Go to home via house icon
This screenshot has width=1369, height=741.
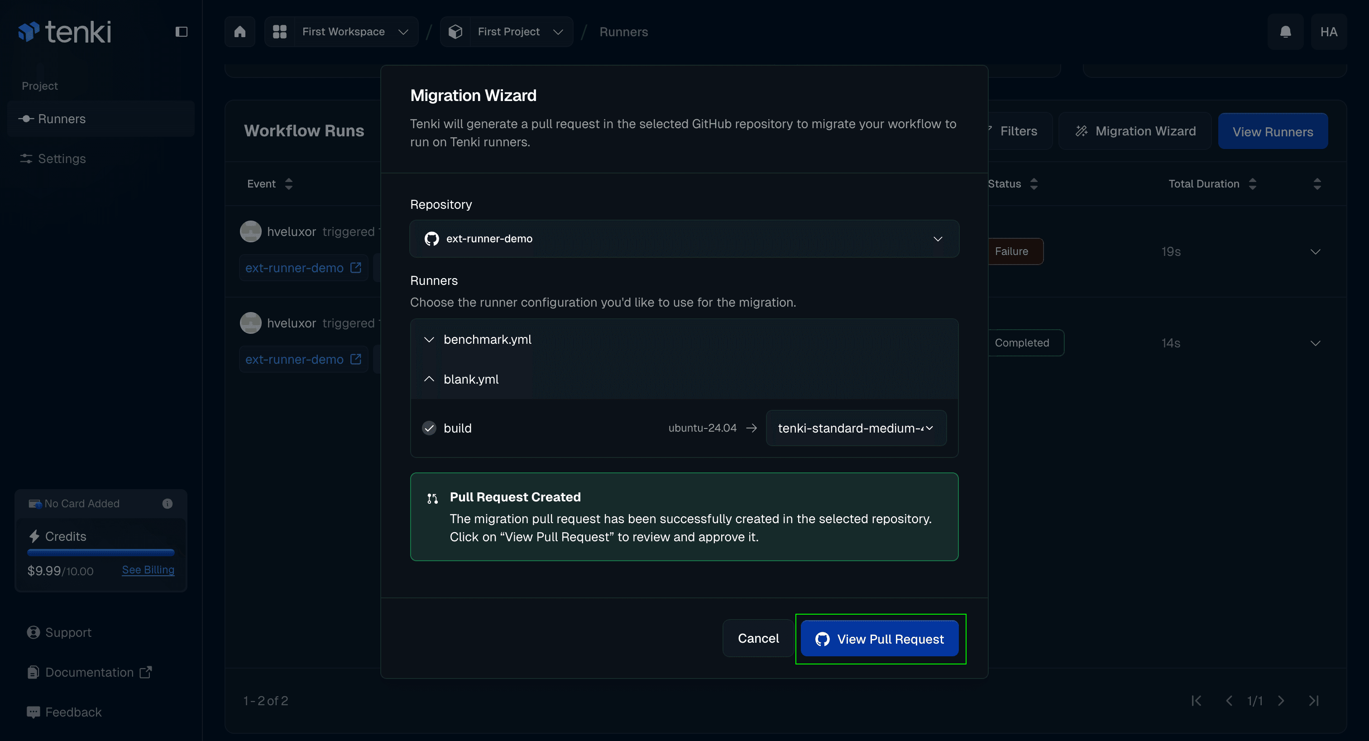(x=239, y=32)
